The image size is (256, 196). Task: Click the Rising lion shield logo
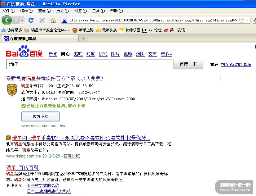pyautogui.click(x=12, y=90)
